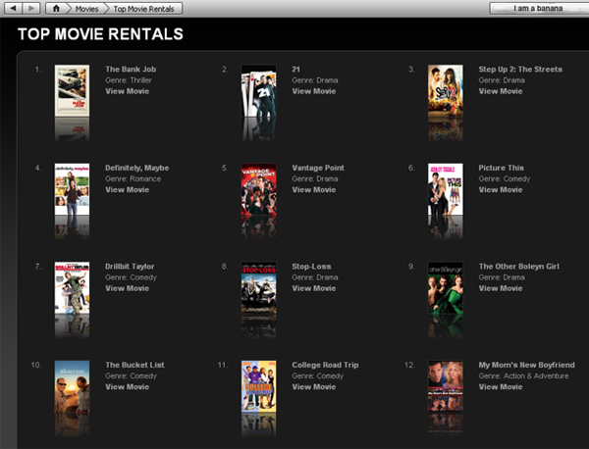Select 'Genre: Comedy' under Drillbit Taylor
The image size is (589, 449).
(x=132, y=277)
